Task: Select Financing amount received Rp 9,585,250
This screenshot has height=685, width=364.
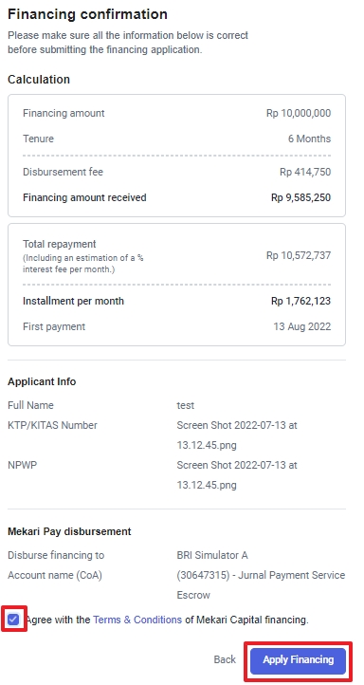Action: [301, 198]
